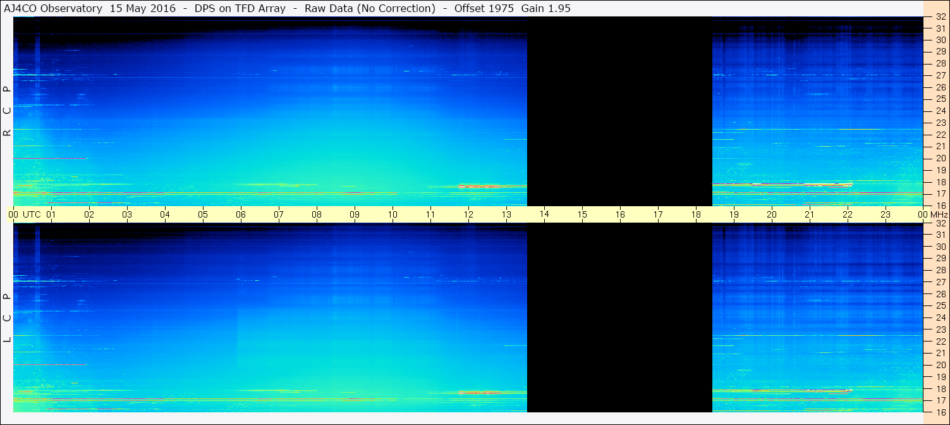Pick the 24 MHz label of the RCP panel
The image size is (950, 425).
pos(940,111)
